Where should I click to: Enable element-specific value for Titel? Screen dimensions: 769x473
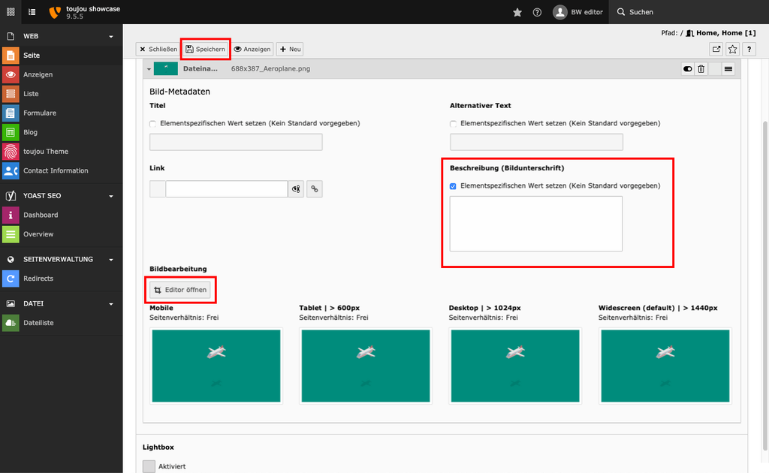tap(153, 124)
